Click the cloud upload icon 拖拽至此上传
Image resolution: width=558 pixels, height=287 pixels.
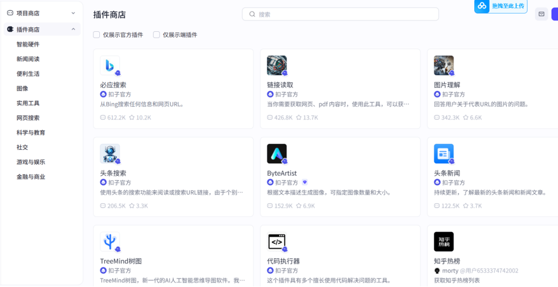pyautogui.click(x=482, y=6)
